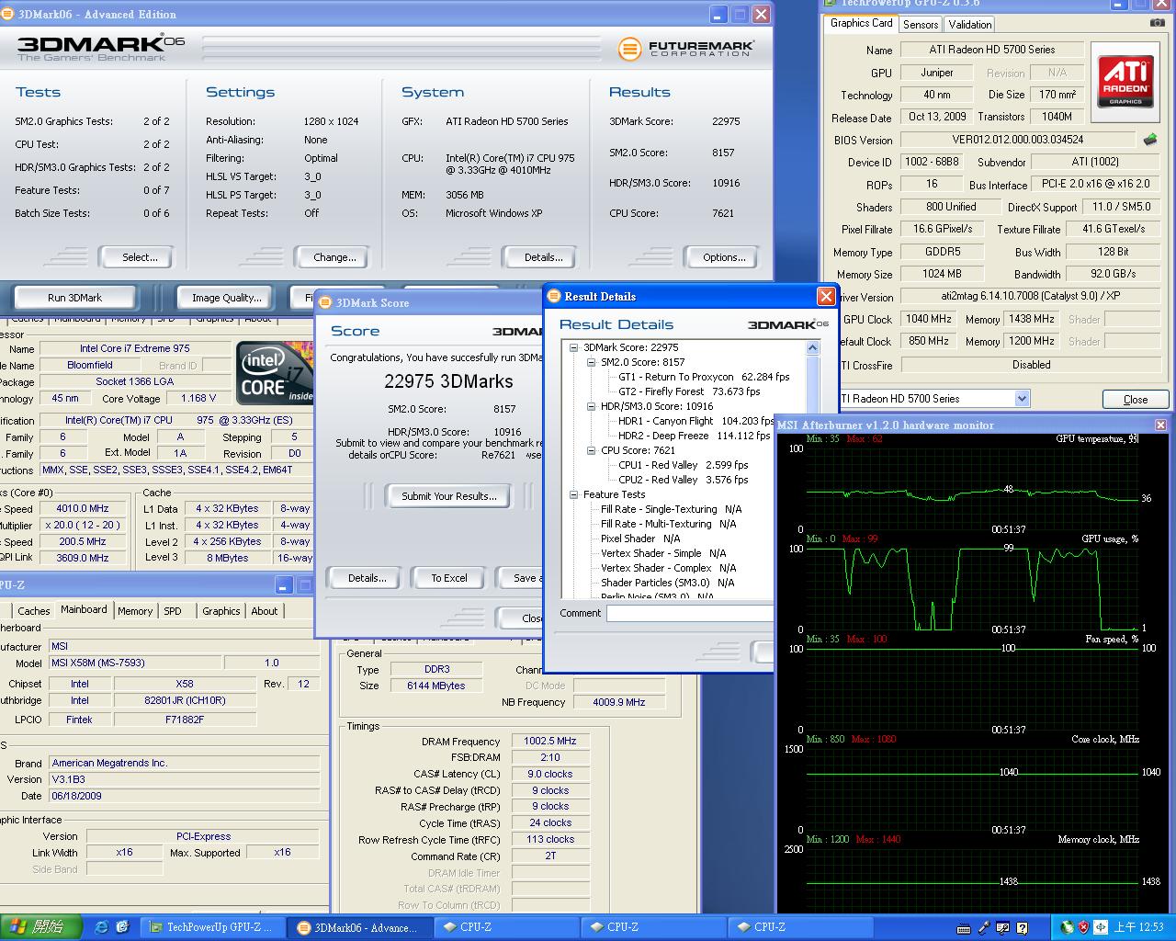Click the Result Details window icon in its title bar

554,296
